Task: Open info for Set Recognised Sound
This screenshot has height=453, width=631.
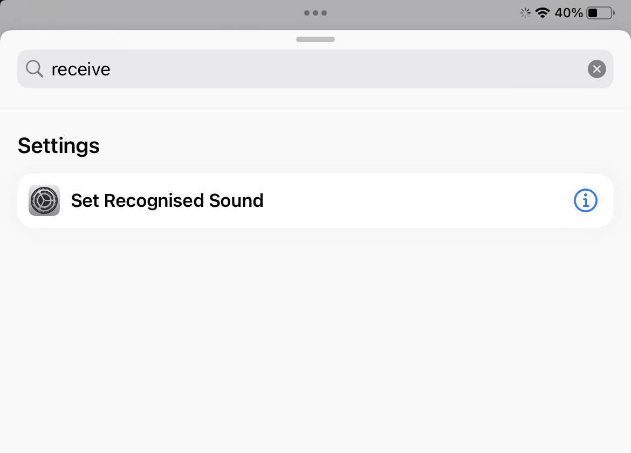Action: [585, 201]
